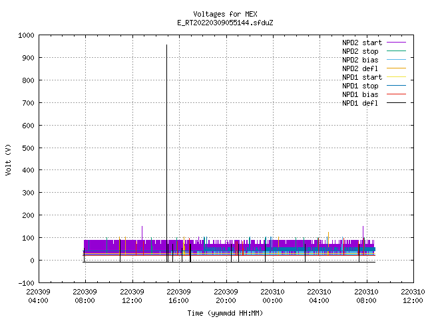Viewport: 426px width, 319px height.
Task: Click the 200 y-axis tick label
Action: 28,215
